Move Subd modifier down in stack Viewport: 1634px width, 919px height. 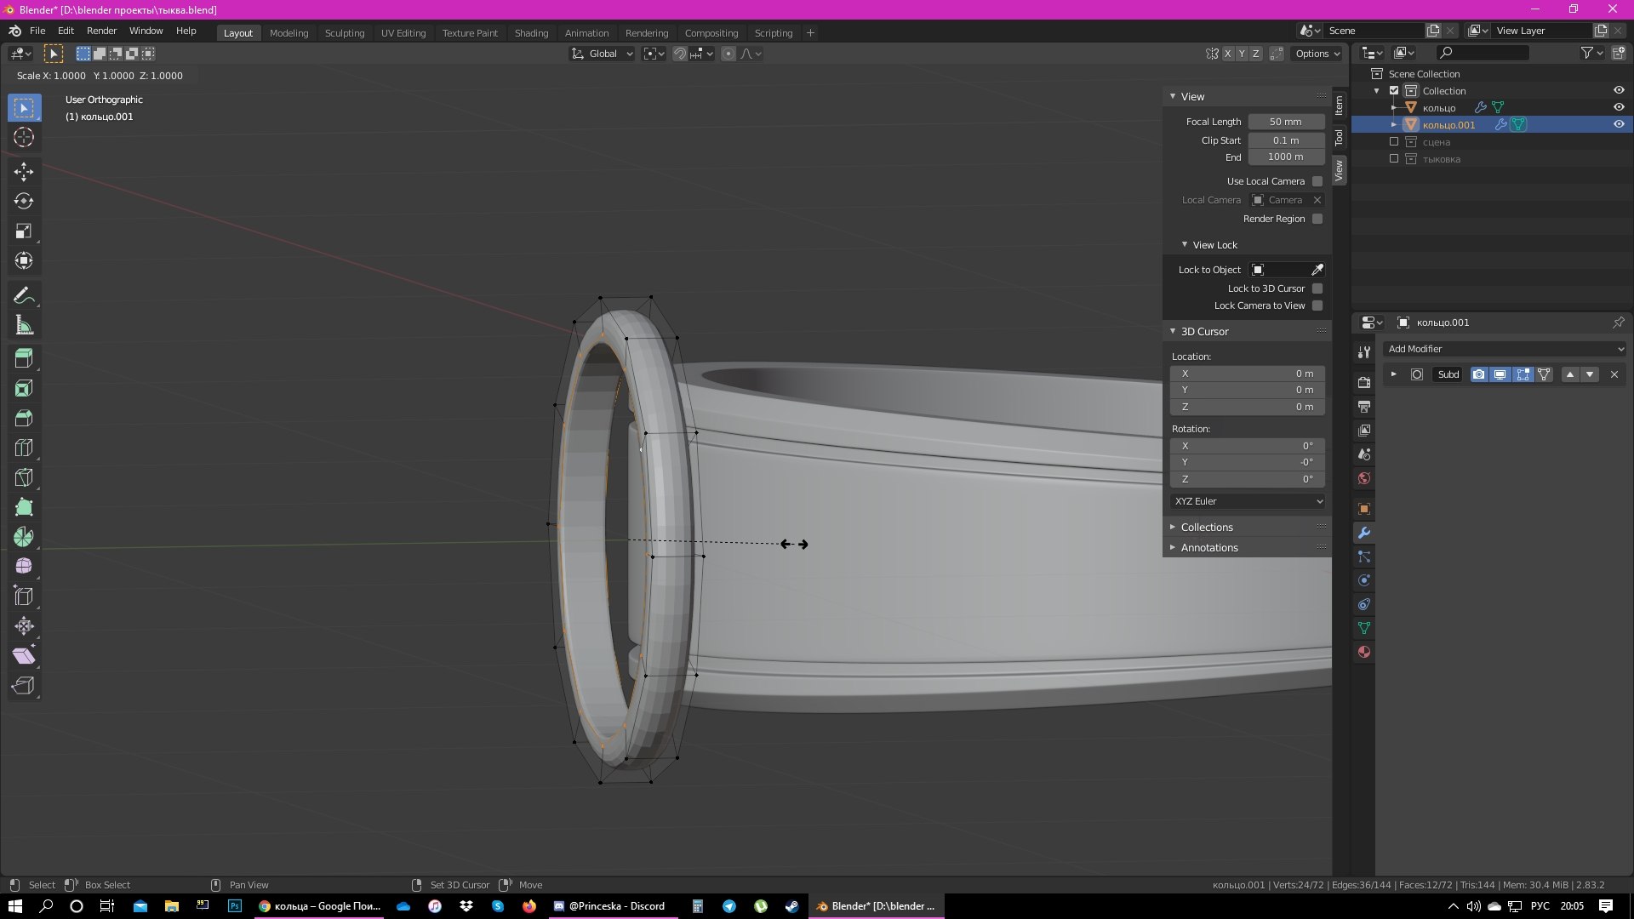[x=1590, y=374]
